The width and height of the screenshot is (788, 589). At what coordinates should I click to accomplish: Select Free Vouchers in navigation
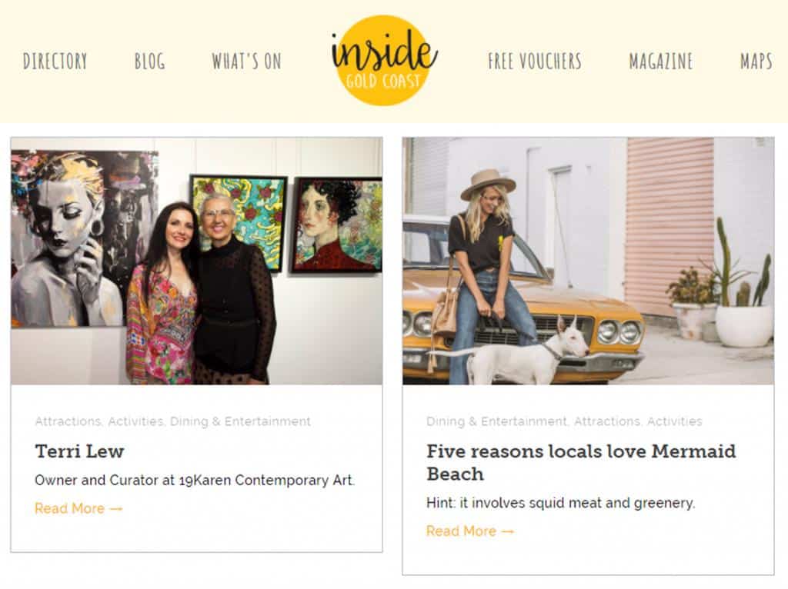[535, 62]
